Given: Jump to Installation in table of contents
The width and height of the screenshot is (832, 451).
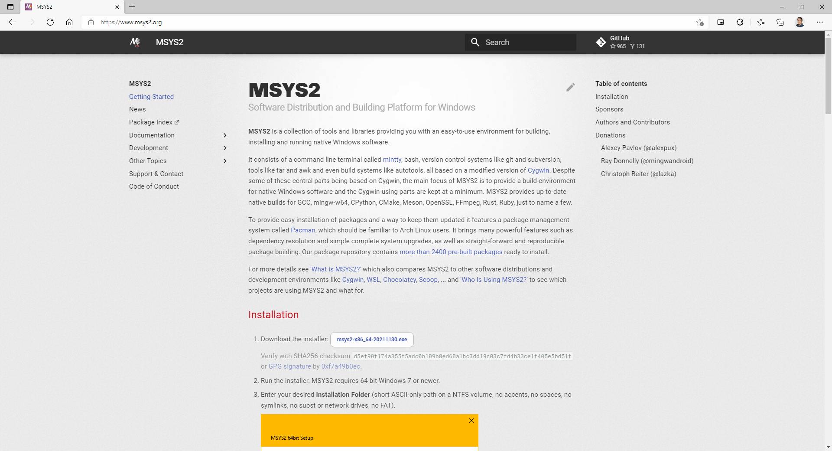Looking at the screenshot, I should point(611,97).
